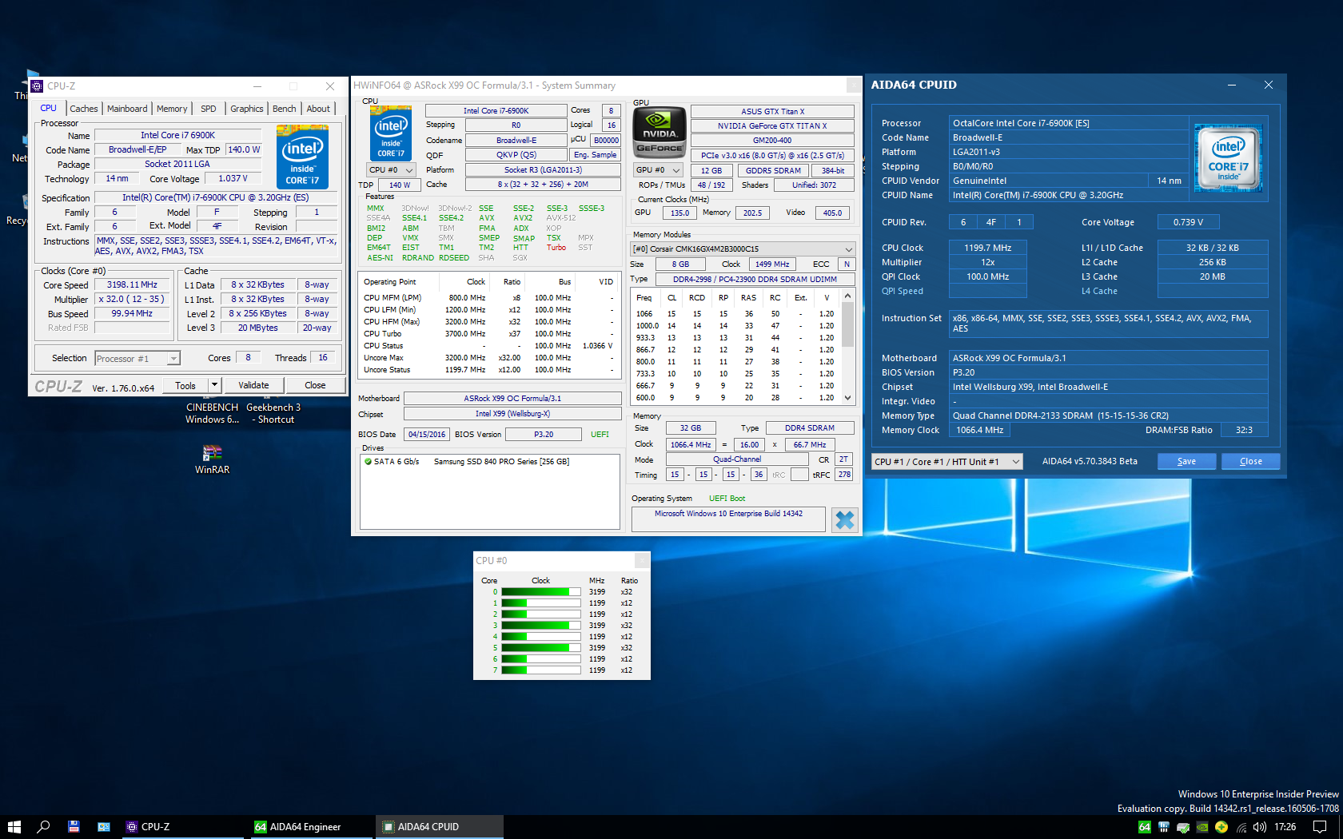Click the Intel Core i7 logo in CPU-Z
Image resolution: width=1343 pixels, height=839 pixels.
coord(302,157)
